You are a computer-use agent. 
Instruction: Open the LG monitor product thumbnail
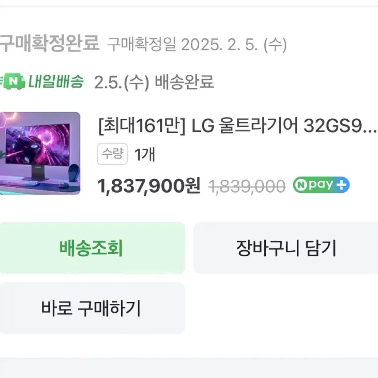click(40, 153)
